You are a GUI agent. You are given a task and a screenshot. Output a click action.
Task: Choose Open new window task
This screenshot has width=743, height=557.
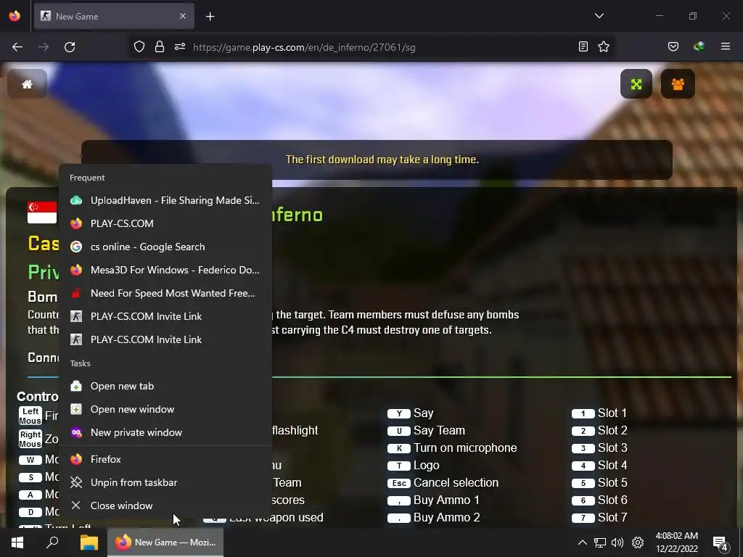coord(165,409)
